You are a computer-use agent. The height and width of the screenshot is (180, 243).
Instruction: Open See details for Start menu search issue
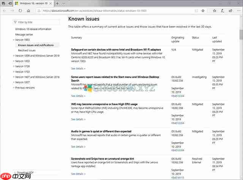click(78, 96)
